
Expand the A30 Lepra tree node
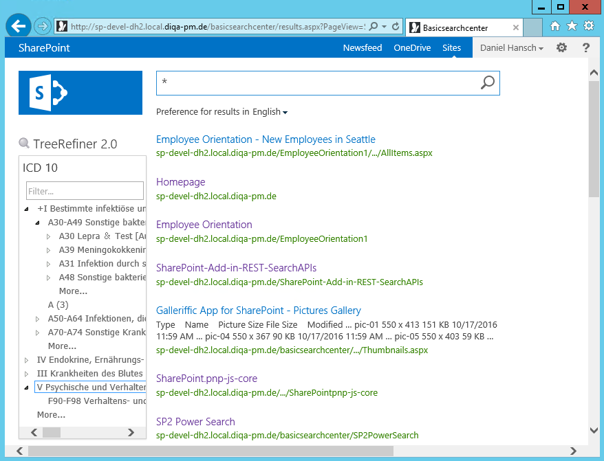coord(49,236)
